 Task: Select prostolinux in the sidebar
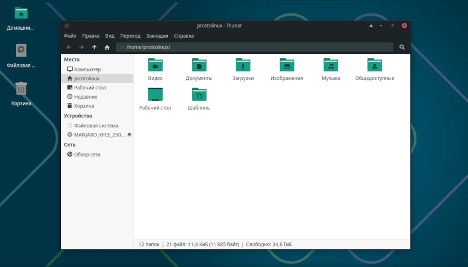coord(97,79)
